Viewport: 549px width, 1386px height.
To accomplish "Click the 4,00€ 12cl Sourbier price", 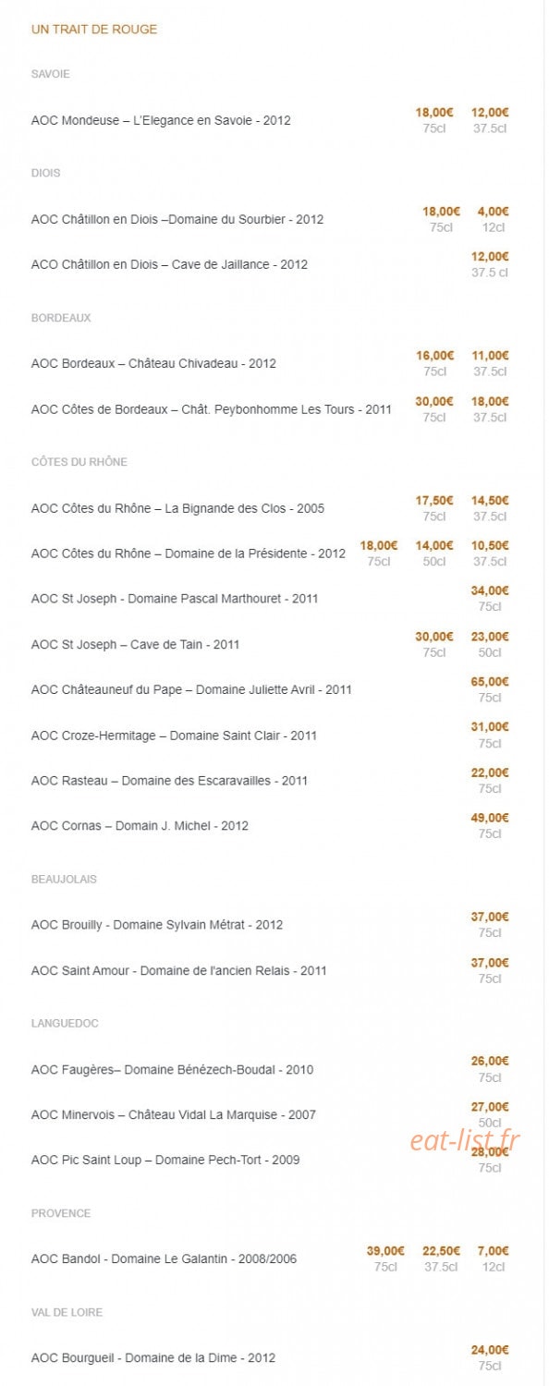I will coord(494,212).
